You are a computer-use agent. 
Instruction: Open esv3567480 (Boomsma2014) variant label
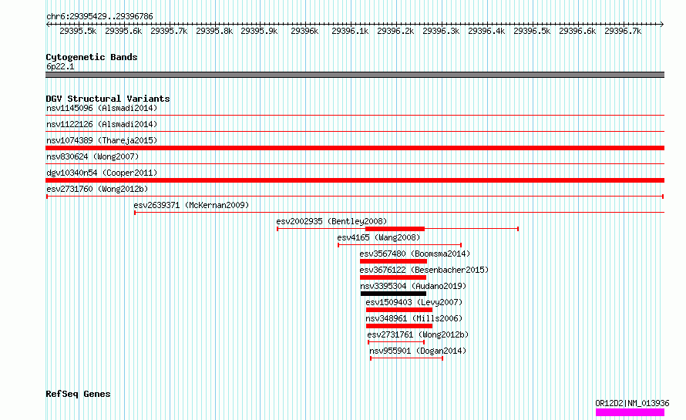[x=415, y=254]
